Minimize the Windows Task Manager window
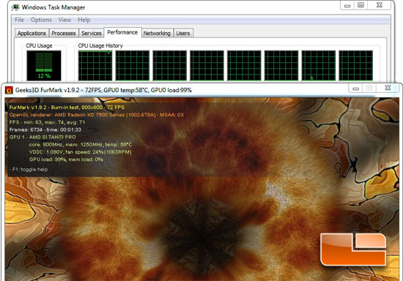Screen dimensions: 403x281 tap(347, 5)
